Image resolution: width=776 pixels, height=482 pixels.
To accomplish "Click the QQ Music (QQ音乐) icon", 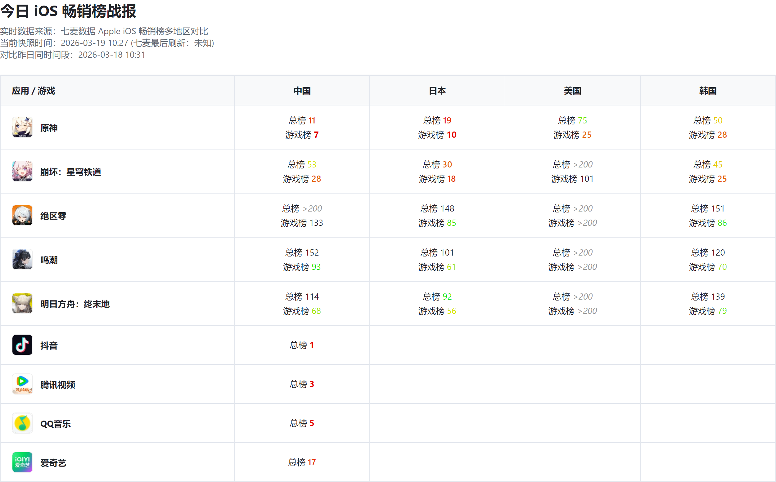I will [22, 423].
